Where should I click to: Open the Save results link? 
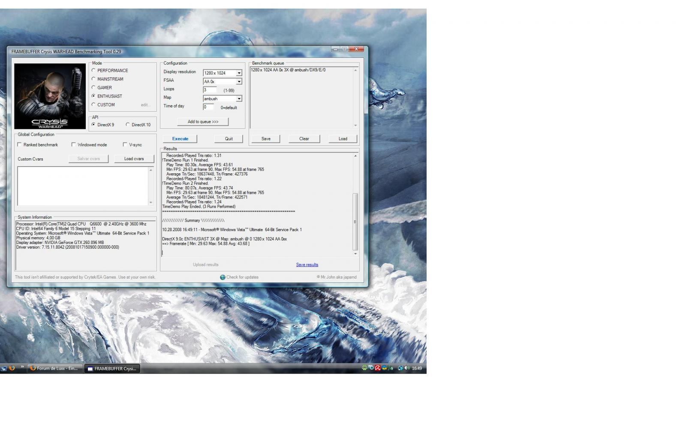[307, 265]
